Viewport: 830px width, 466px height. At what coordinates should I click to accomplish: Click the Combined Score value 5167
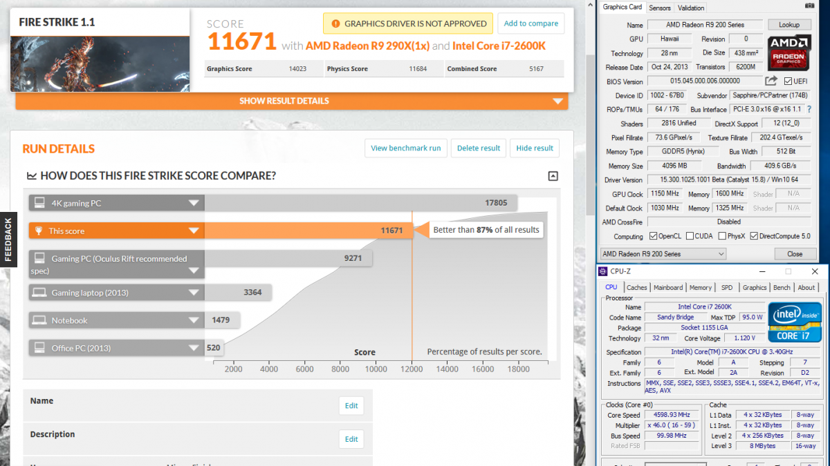coord(536,69)
